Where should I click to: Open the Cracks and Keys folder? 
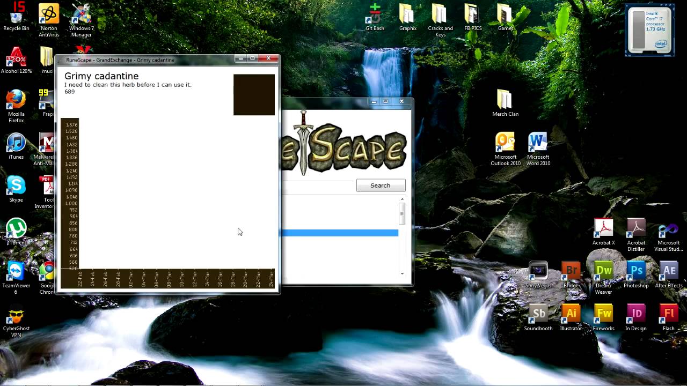click(x=440, y=20)
